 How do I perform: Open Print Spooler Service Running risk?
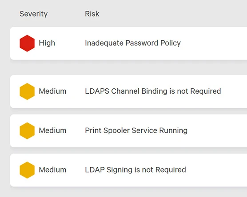pos(136,130)
